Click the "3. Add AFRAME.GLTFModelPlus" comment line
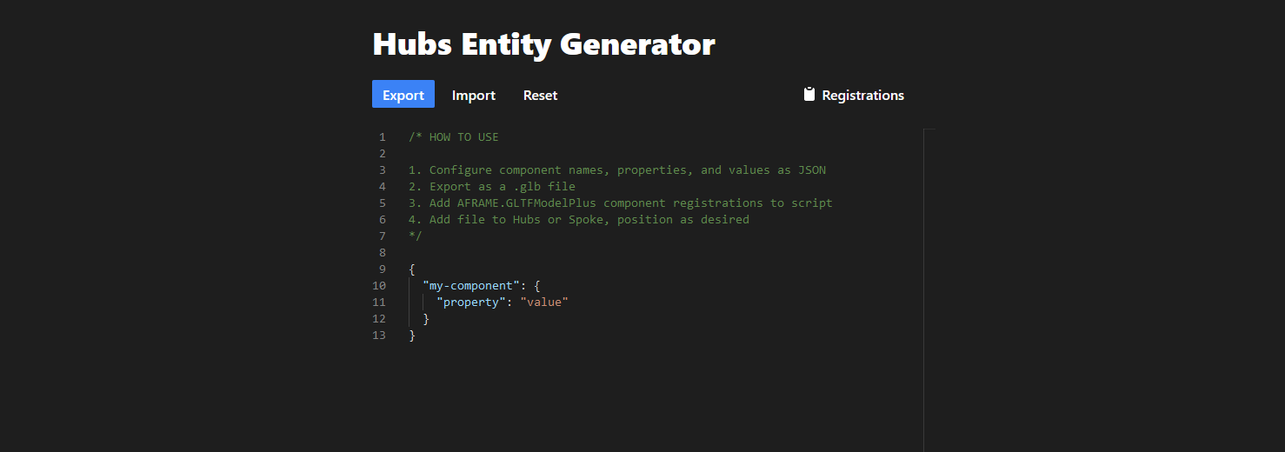This screenshot has height=452, width=1285. pos(621,203)
